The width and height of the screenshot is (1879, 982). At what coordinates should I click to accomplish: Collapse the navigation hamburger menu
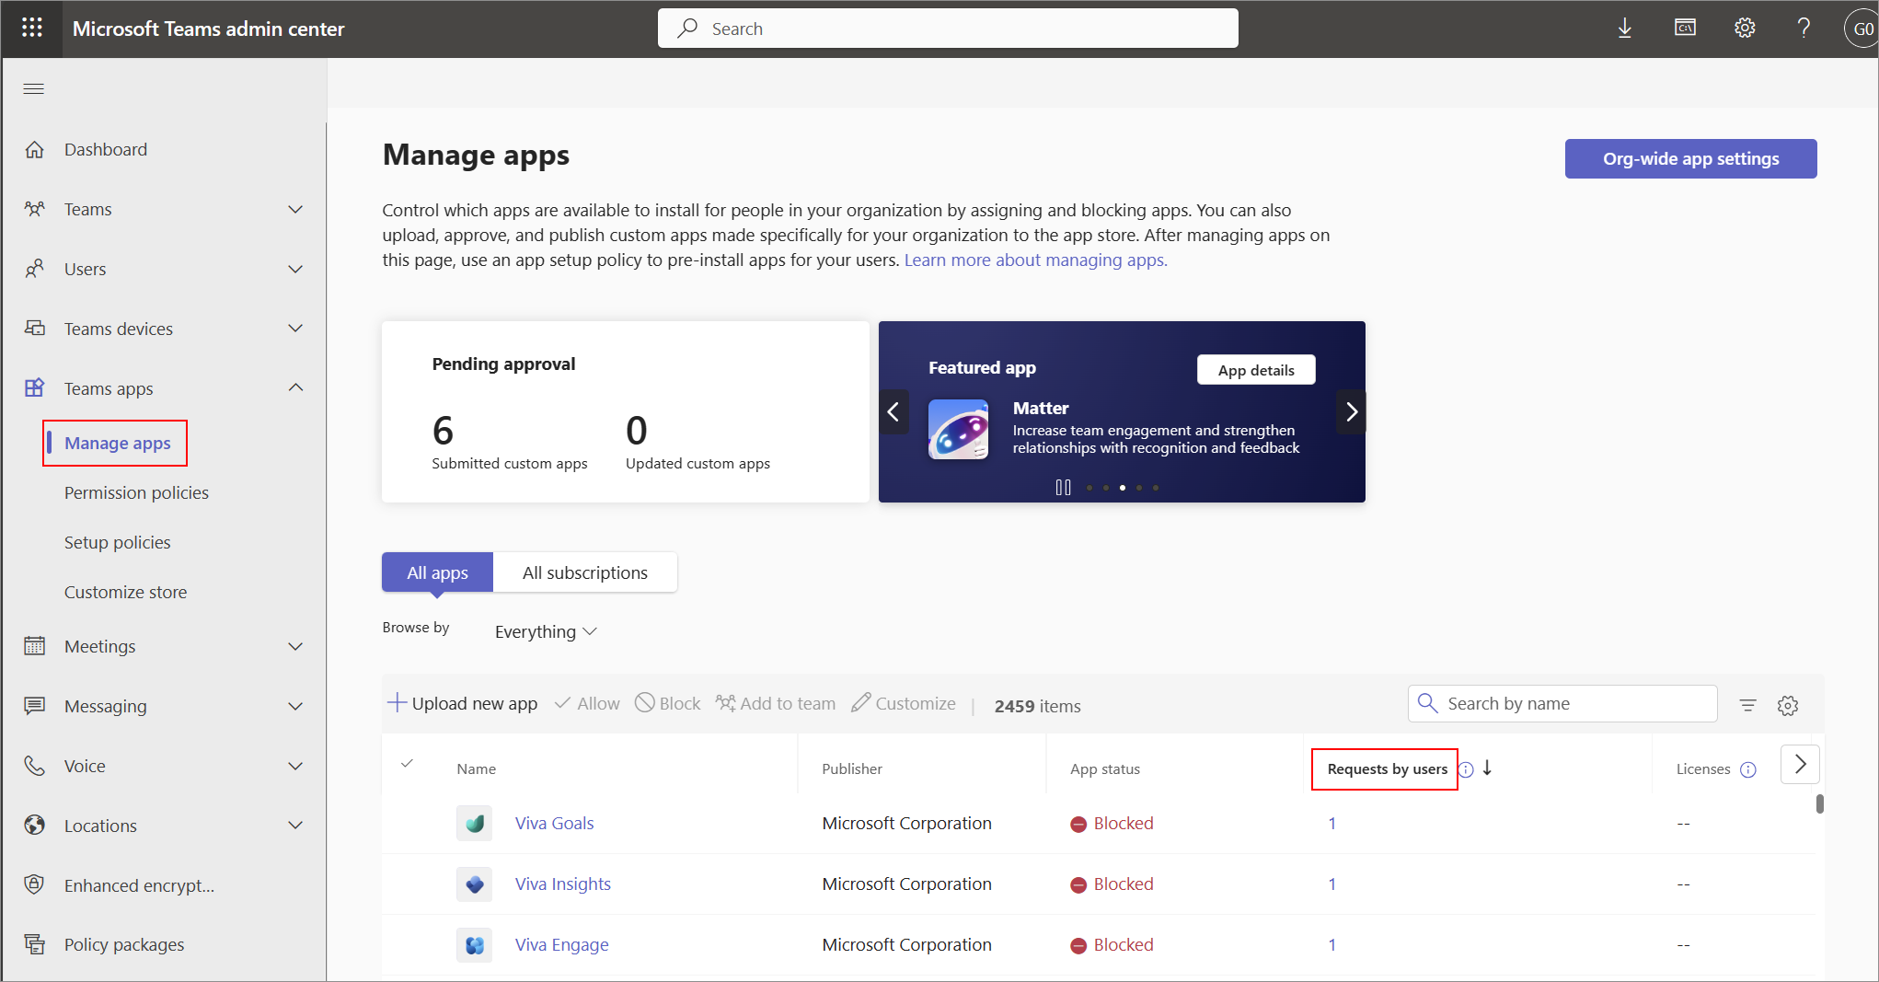34,88
